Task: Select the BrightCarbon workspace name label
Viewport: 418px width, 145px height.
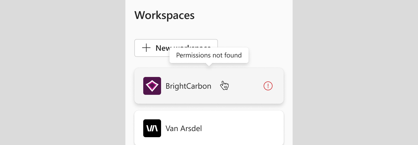Action: 188,86
